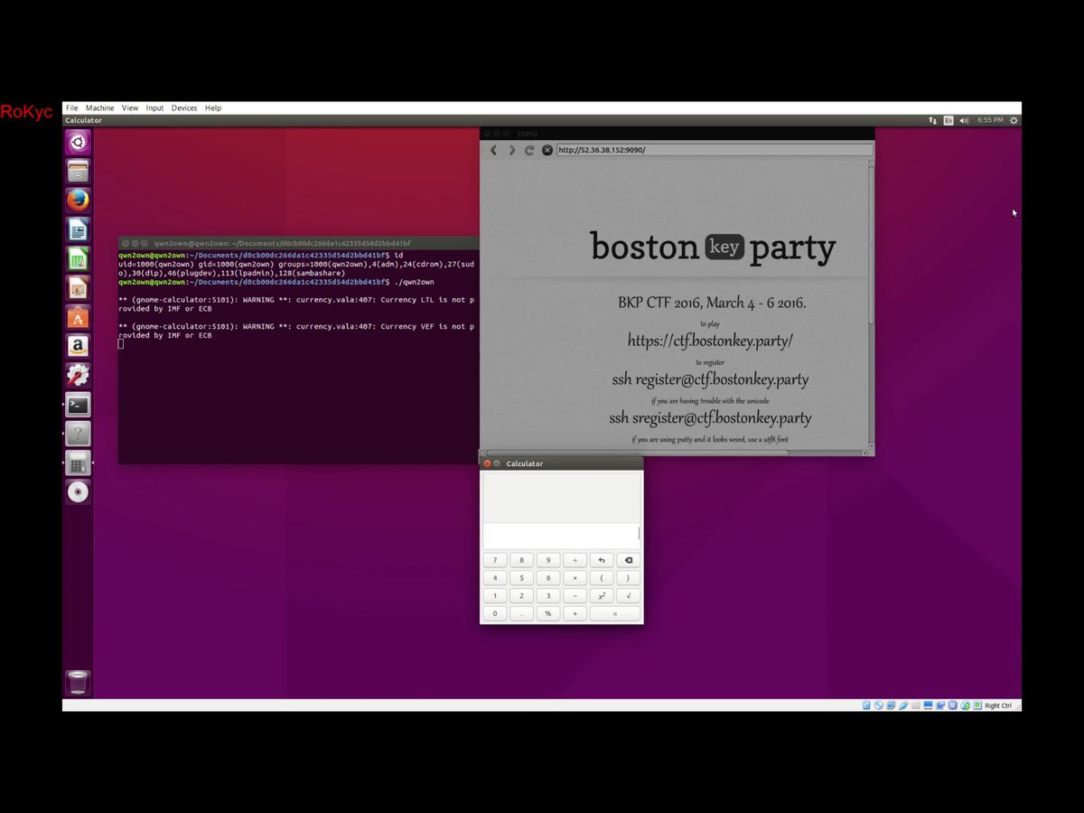Click the 'ssh sregister@ctf.bostonkey.party' text
This screenshot has width=1084, height=813.
(x=710, y=418)
